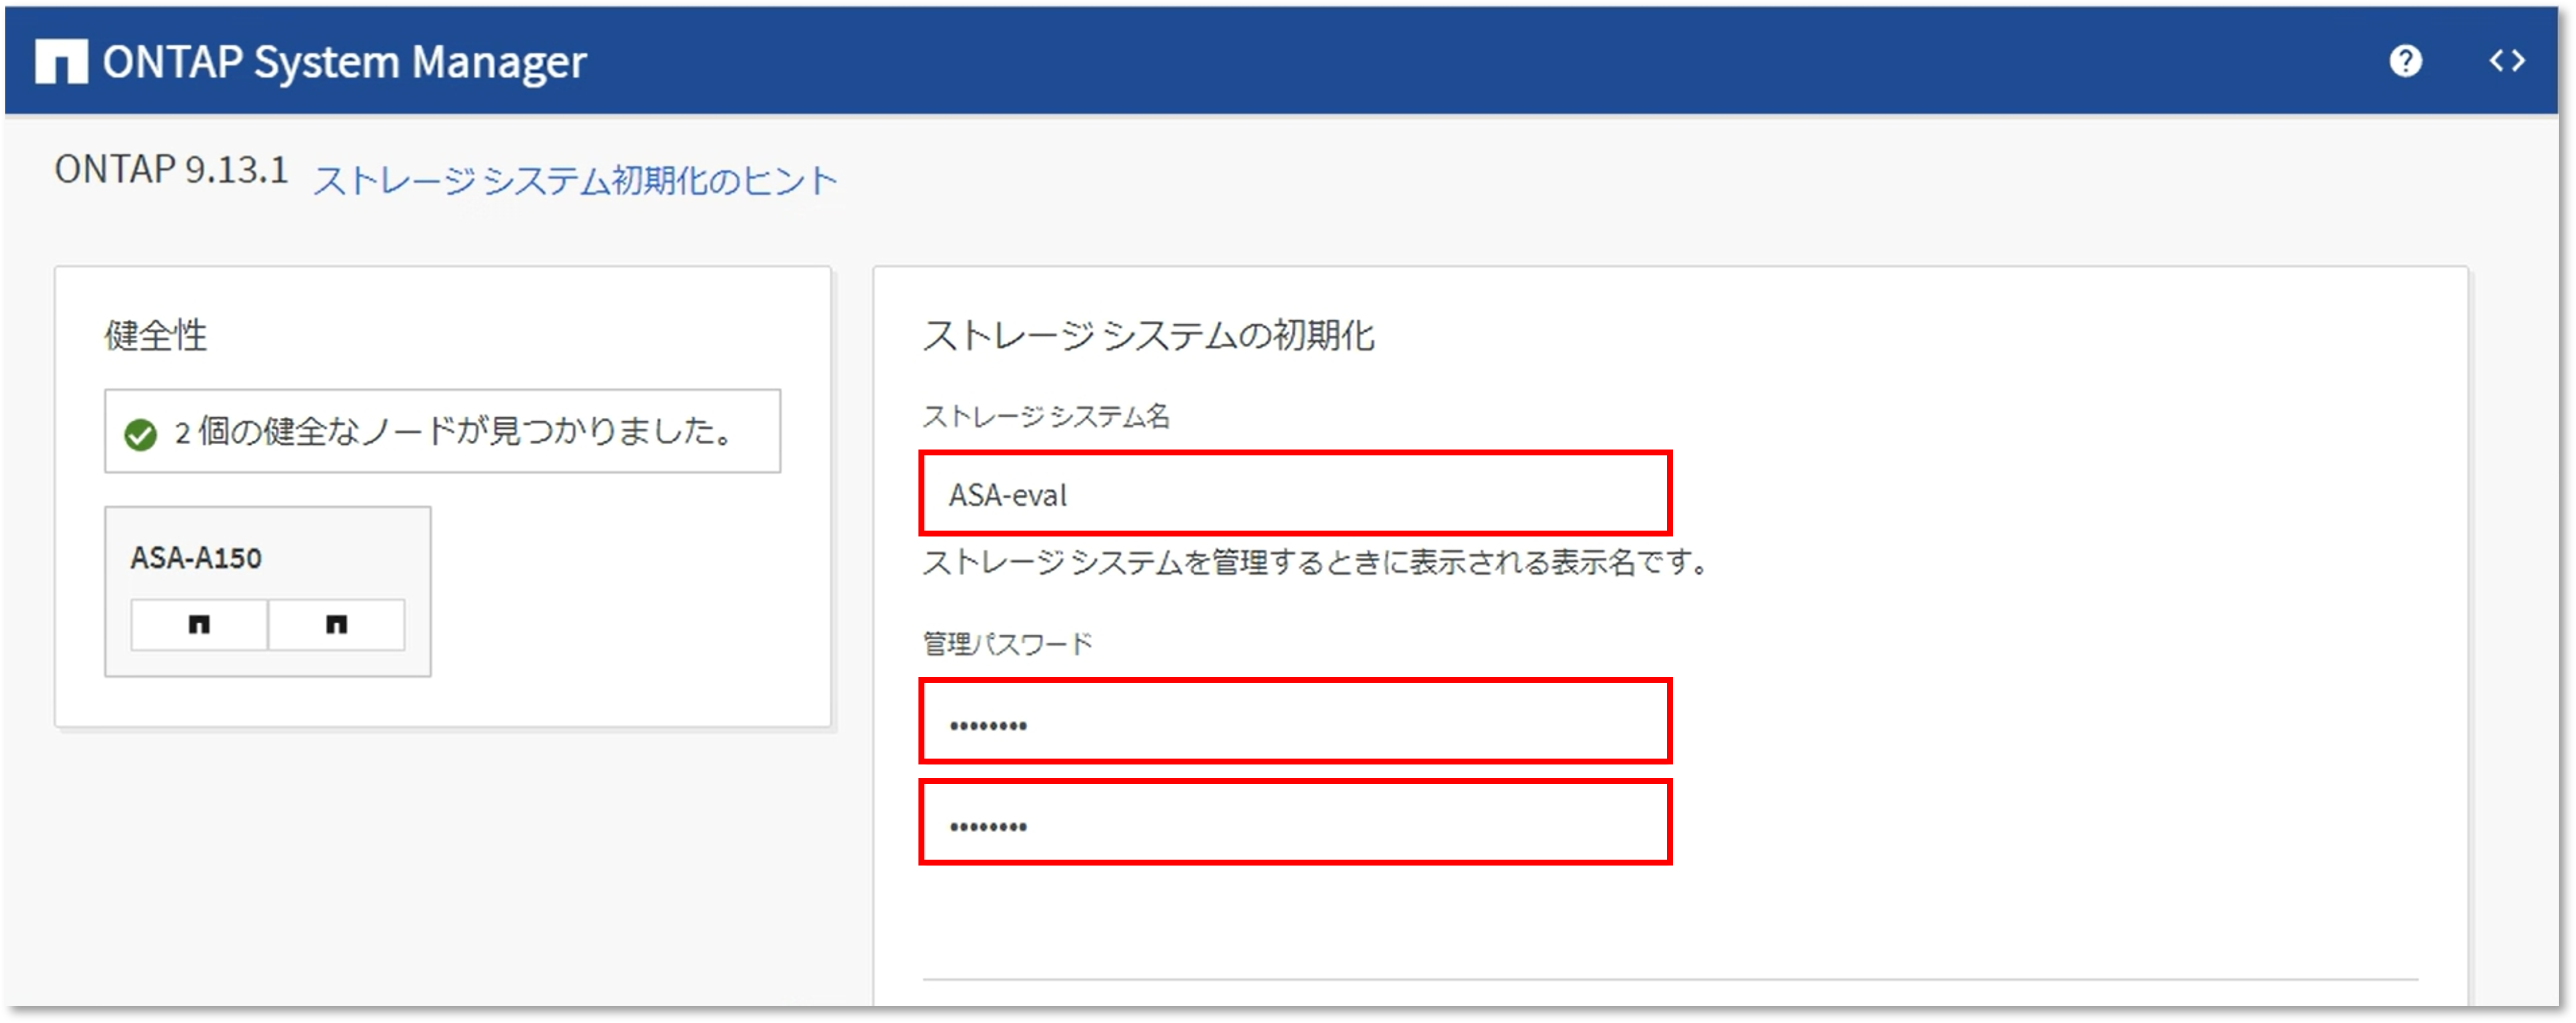Click the green healthy-nodes checkmark icon

[141, 435]
